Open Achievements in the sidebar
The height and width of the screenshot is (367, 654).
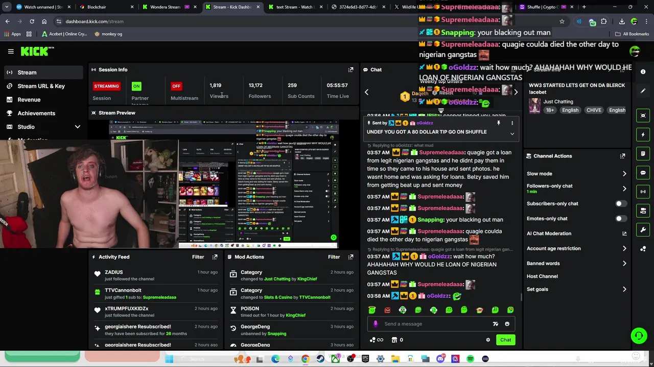pyautogui.click(x=42, y=113)
